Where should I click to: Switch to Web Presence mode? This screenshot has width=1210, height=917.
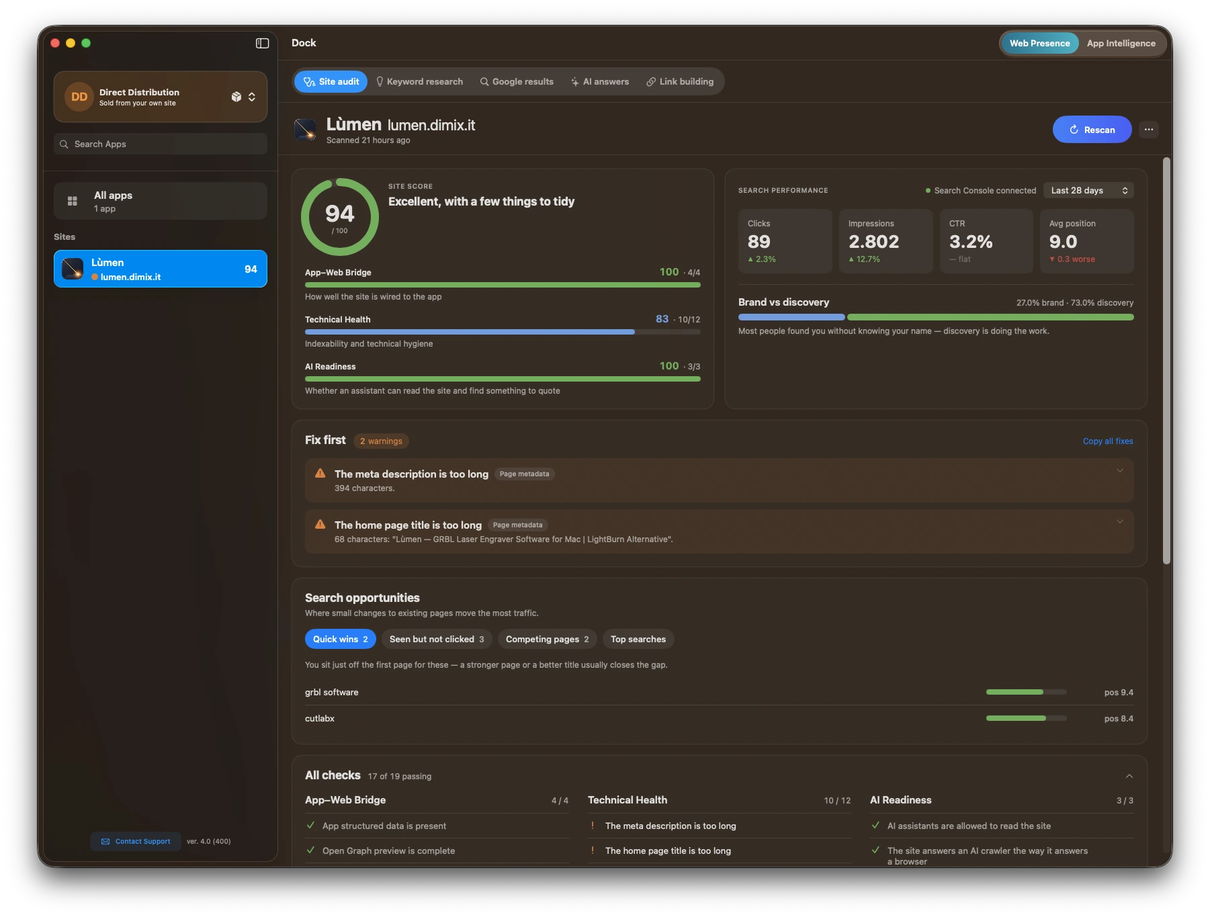(x=1039, y=43)
